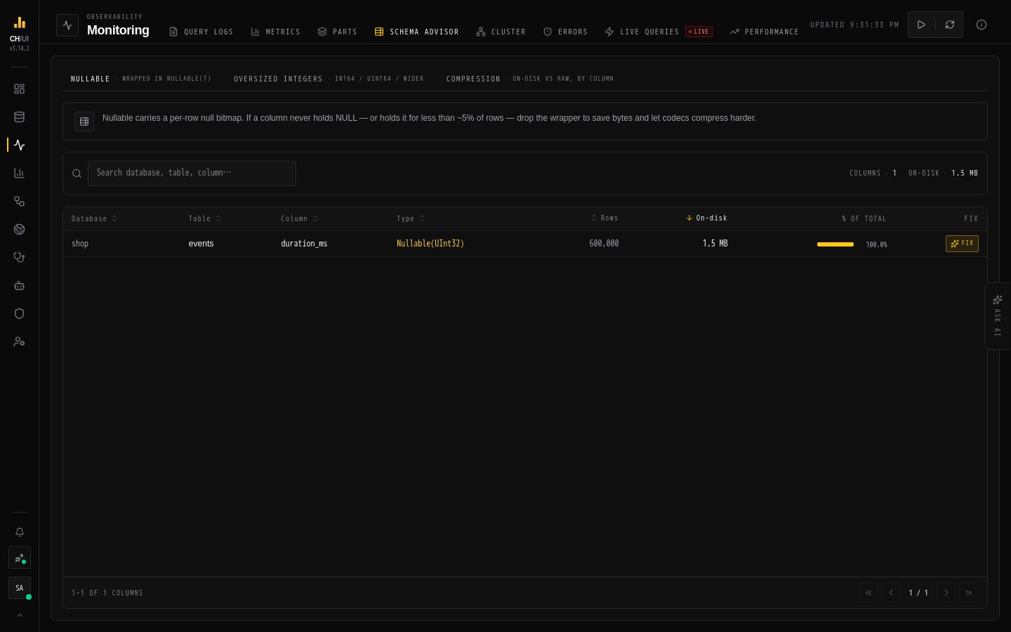Screen dimensions: 1011x632
Task: Open the Errors tab
Action: click(565, 32)
